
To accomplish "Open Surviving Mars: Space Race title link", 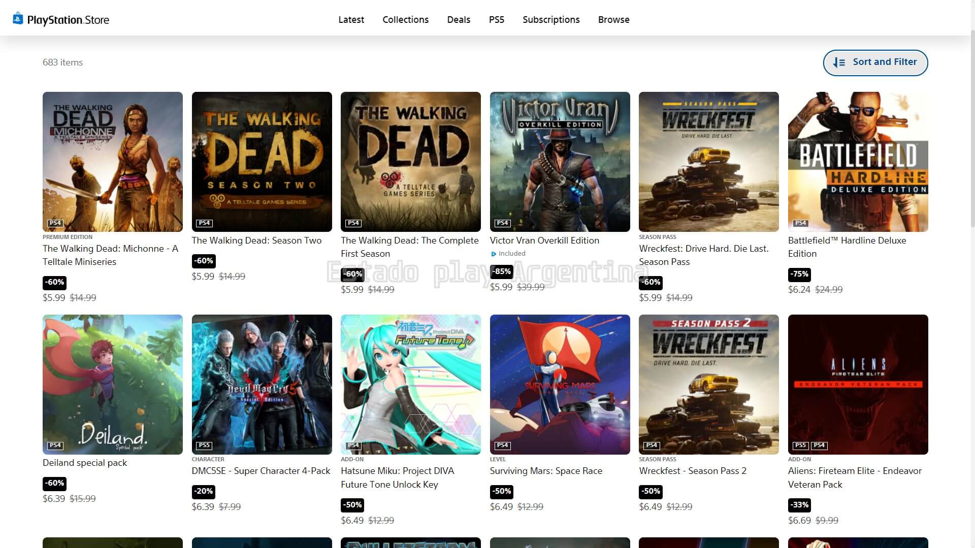I will click(x=546, y=471).
